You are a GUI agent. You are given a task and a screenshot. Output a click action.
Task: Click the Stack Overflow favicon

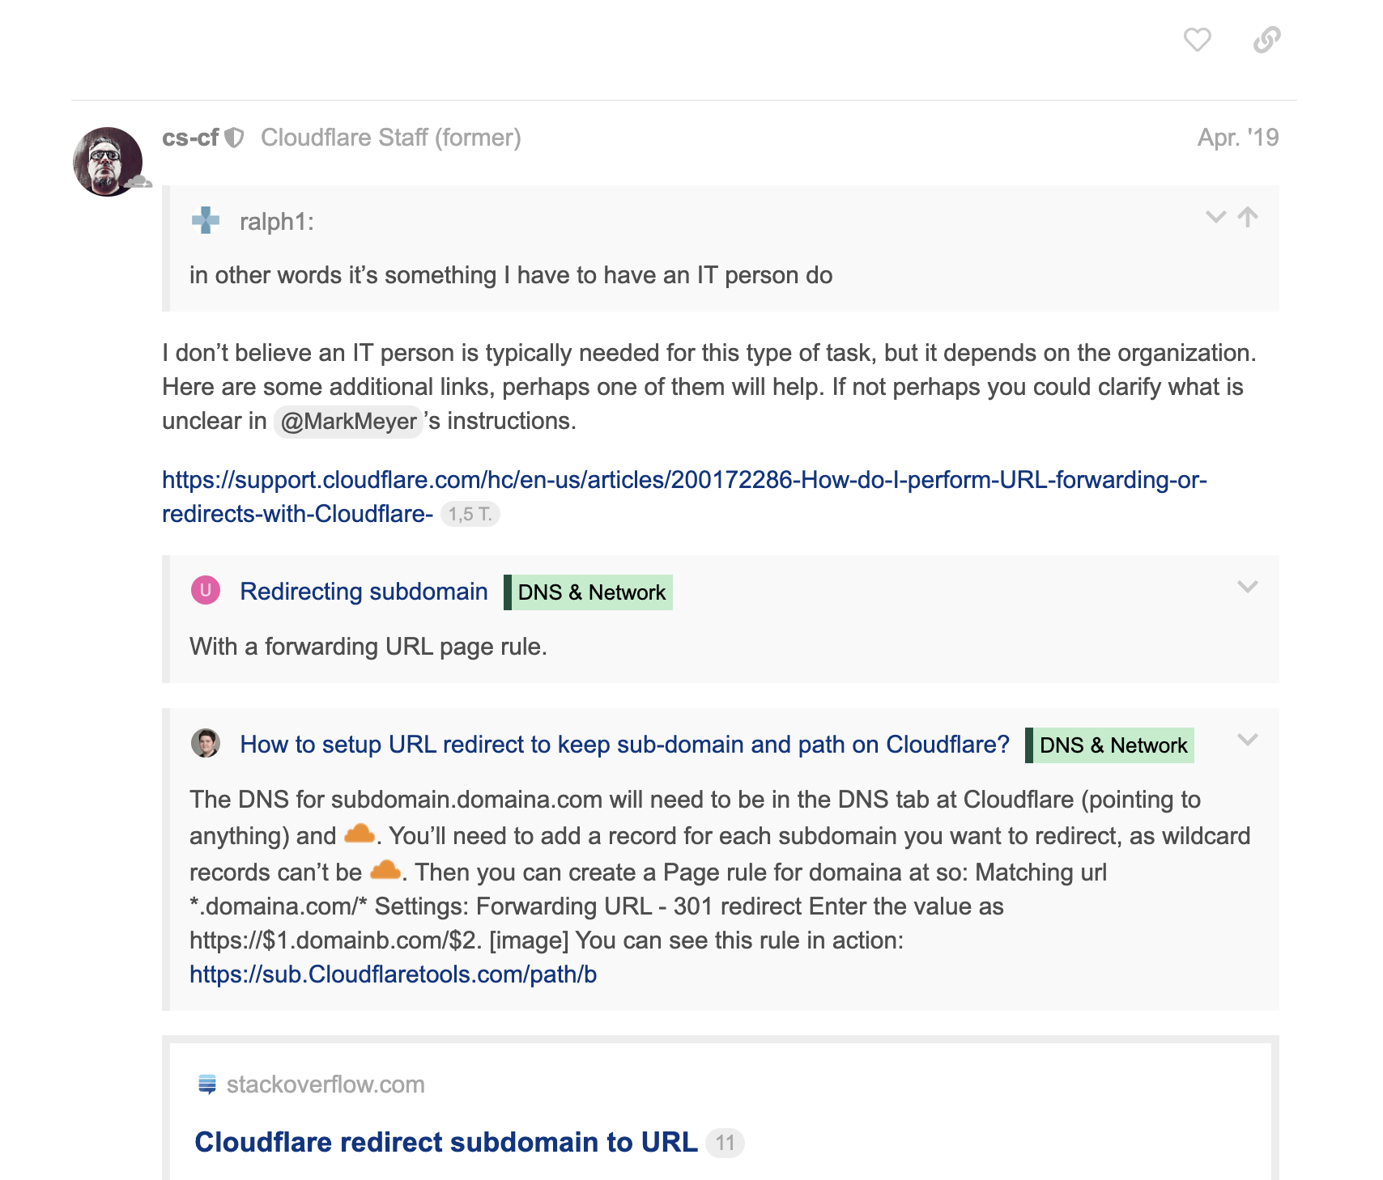pos(207,1084)
